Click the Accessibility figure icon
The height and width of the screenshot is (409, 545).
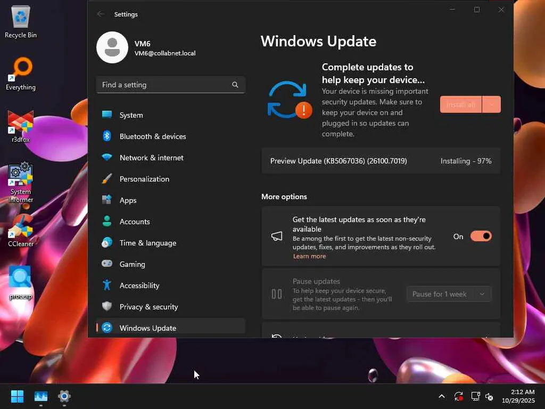tap(106, 285)
